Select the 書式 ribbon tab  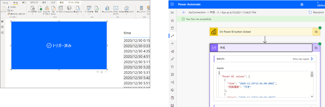[61, 2]
